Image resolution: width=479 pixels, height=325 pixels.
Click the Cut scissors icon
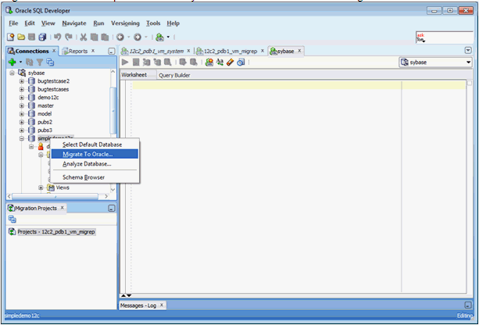pos(83,37)
